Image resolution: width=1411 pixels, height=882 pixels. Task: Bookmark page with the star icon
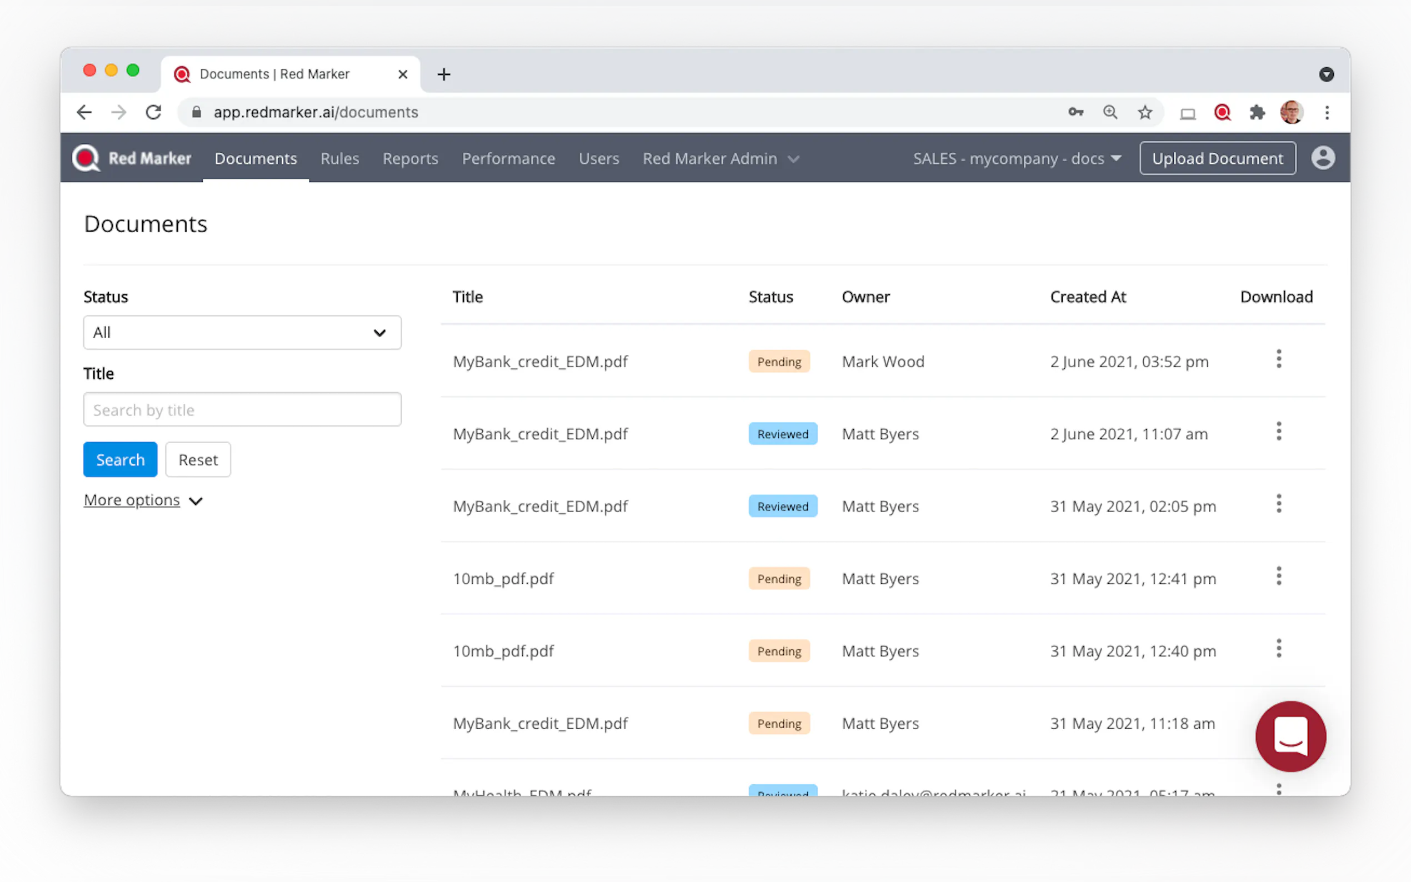tap(1144, 112)
